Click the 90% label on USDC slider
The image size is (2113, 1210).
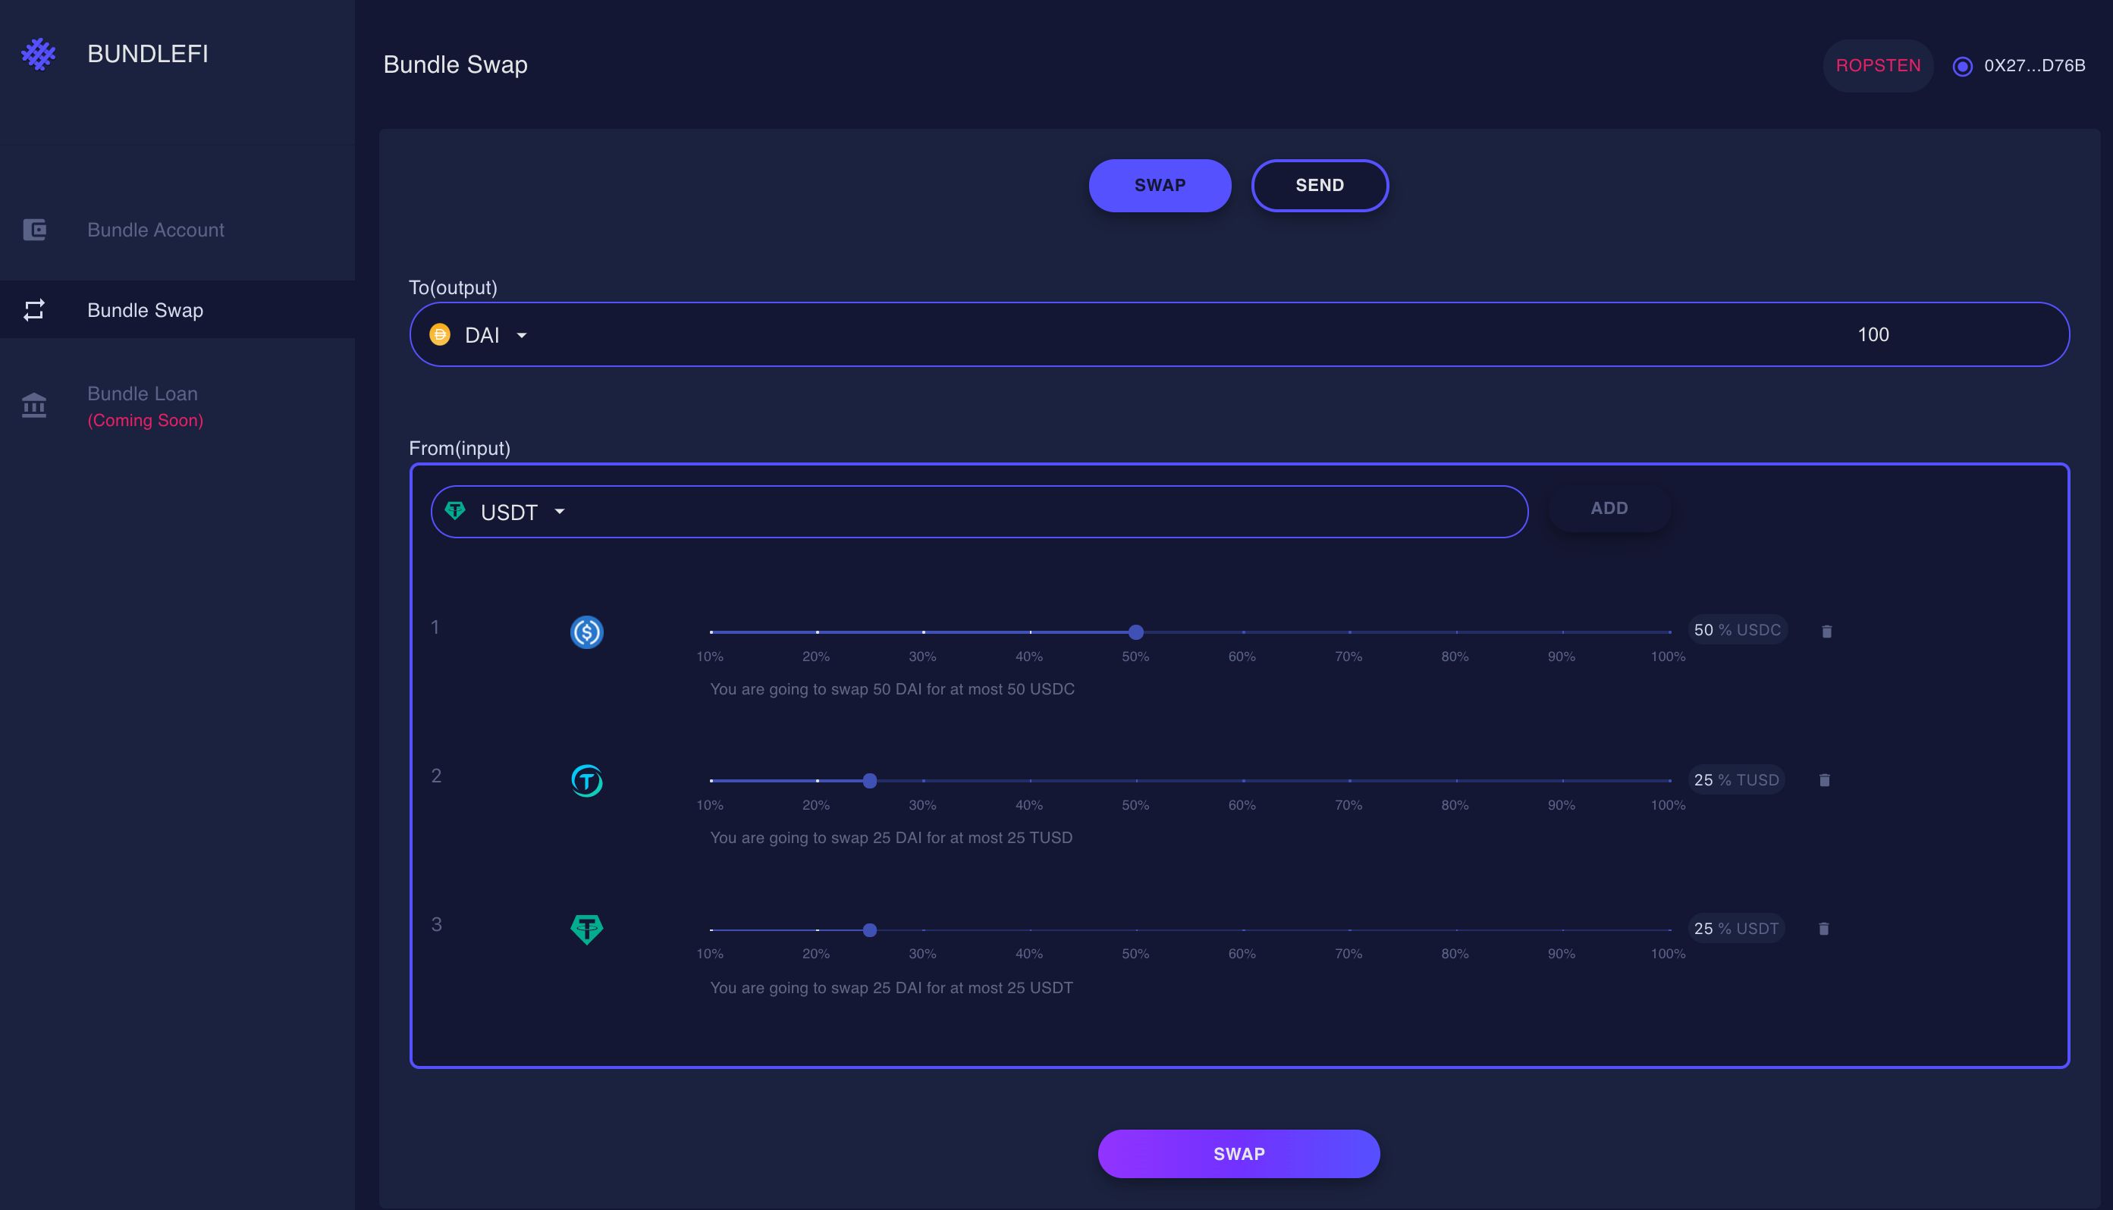(1562, 657)
